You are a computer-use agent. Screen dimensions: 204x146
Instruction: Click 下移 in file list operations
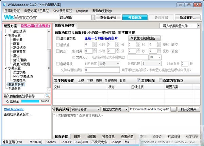click(x=90, y=80)
